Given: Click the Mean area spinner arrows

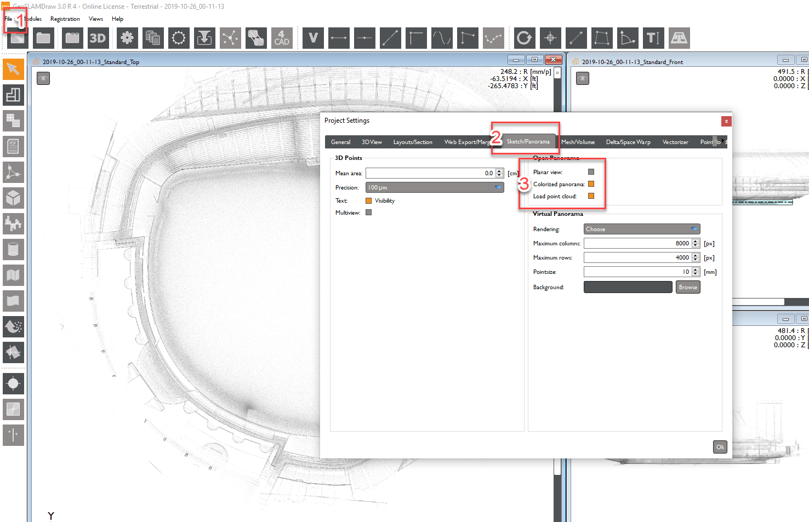Looking at the screenshot, I should pos(499,173).
